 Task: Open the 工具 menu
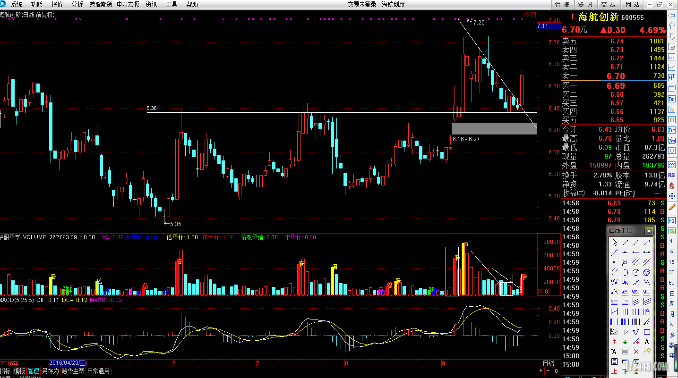point(172,4)
